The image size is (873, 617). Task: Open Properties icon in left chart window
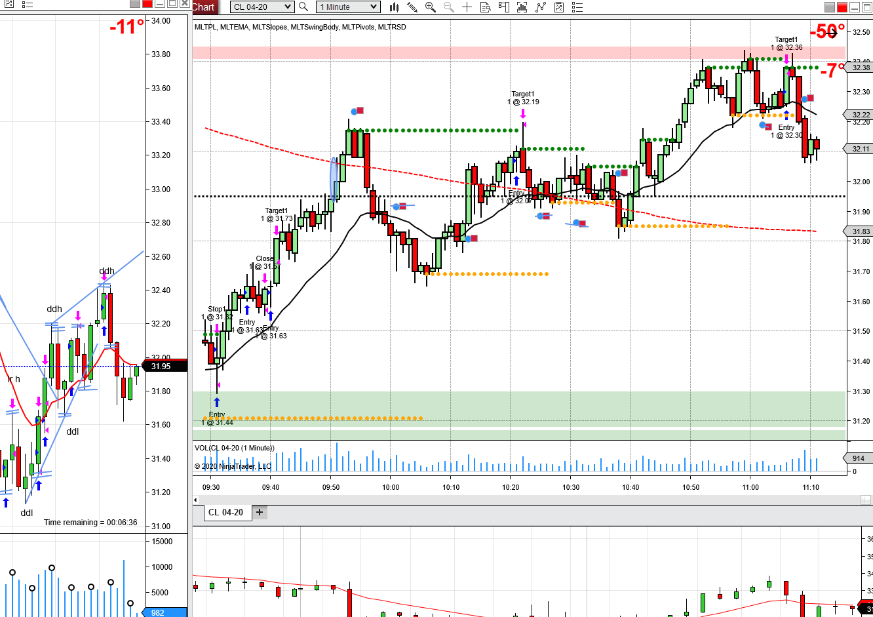click(28, 5)
